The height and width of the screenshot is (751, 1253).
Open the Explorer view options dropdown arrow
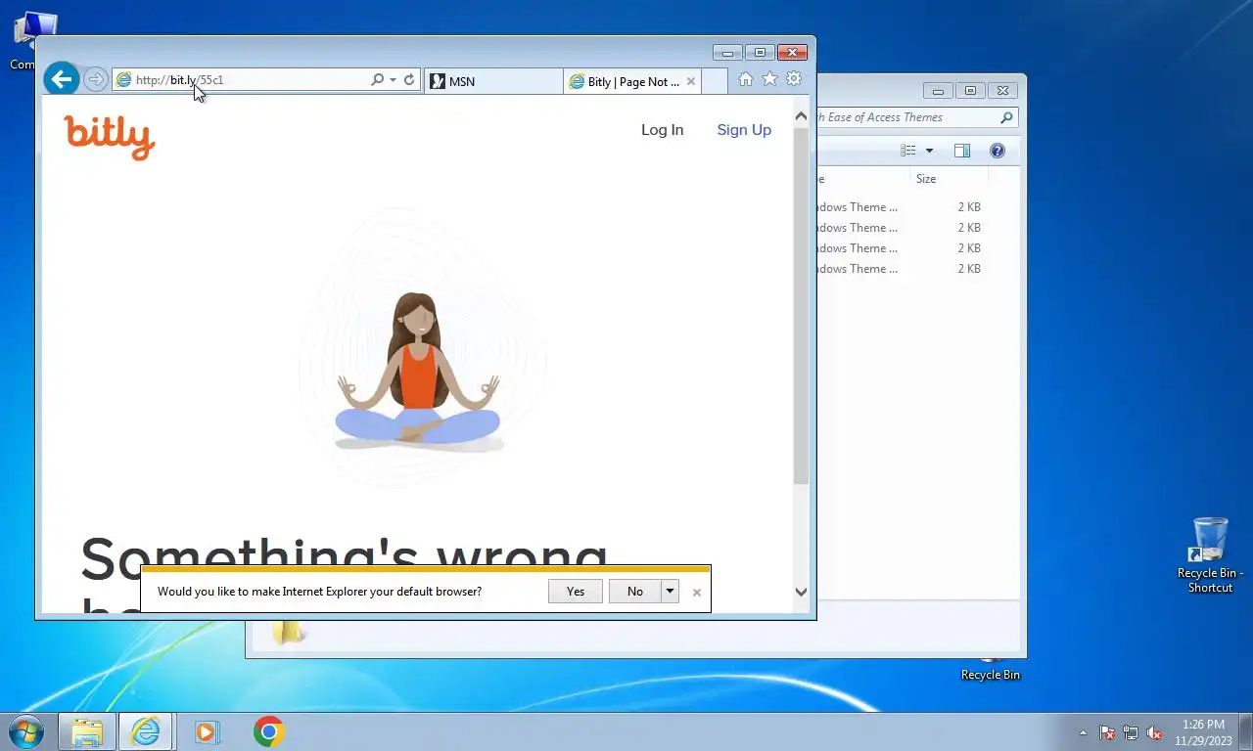point(929,151)
